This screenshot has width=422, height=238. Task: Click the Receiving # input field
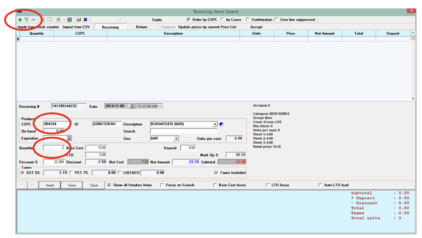point(68,106)
